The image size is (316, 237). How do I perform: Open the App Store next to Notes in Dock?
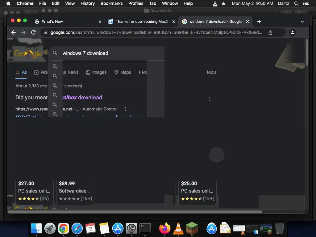click(x=118, y=229)
